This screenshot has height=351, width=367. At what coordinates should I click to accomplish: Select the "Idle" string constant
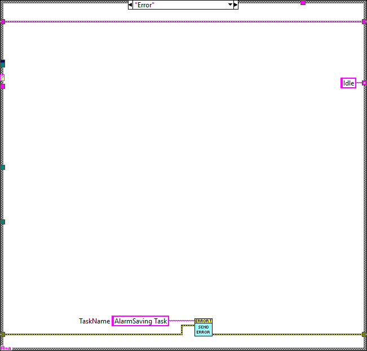(348, 83)
